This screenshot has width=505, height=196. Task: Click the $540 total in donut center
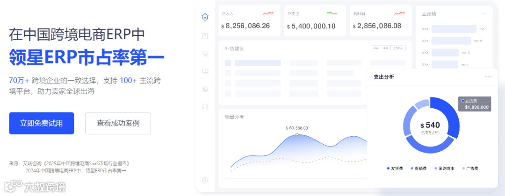[430, 126]
